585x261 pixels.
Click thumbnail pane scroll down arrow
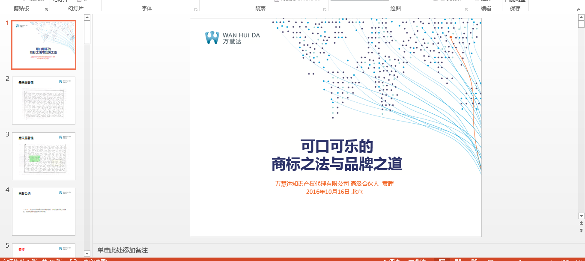[87, 254]
